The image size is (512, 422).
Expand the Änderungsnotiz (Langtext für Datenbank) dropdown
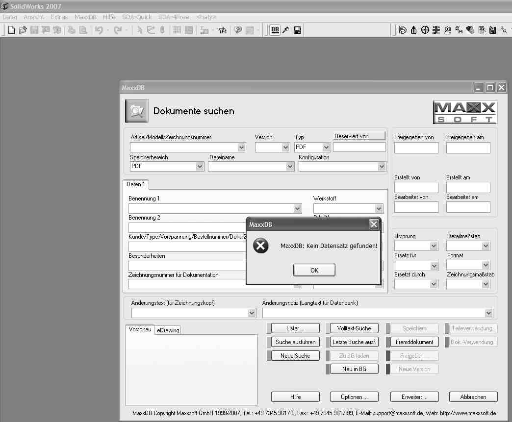488,313
